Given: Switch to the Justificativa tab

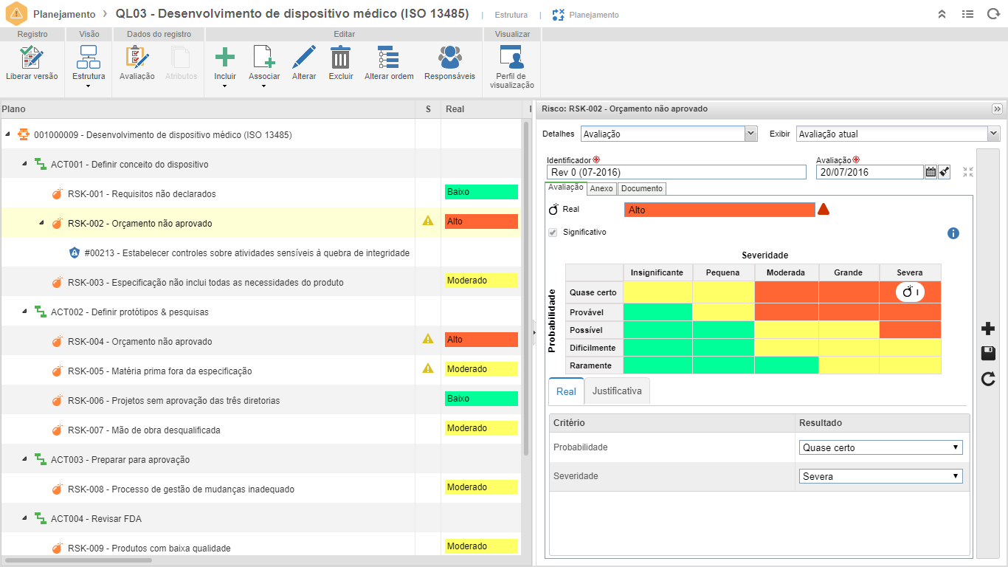Looking at the screenshot, I should pyautogui.click(x=617, y=391).
